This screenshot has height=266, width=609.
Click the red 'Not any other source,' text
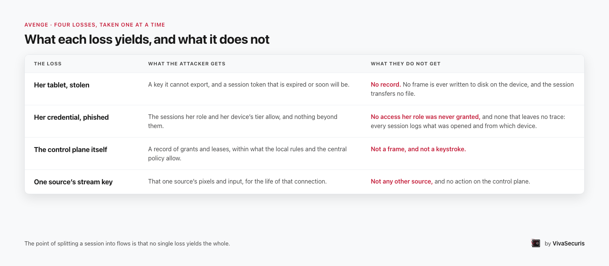pyautogui.click(x=402, y=182)
